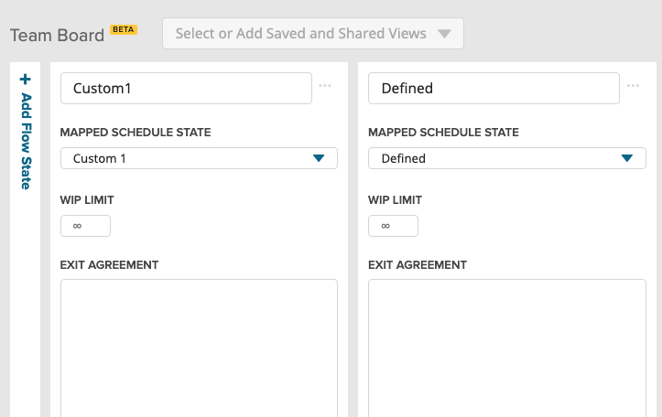This screenshot has width=662, height=417.
Task: Click the Defined exit agreement text area
Action: tap(506, 347)
